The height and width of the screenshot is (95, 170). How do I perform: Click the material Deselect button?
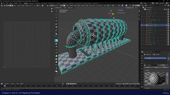click(x=165, y=68)
